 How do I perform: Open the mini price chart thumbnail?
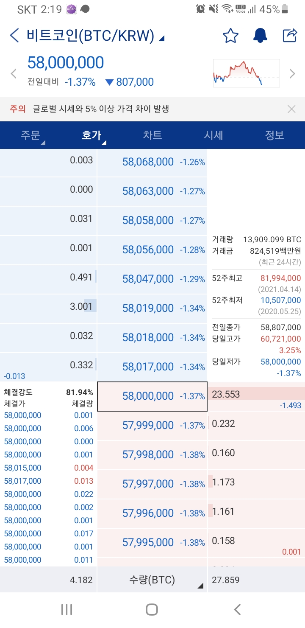[x=246, y=73]
